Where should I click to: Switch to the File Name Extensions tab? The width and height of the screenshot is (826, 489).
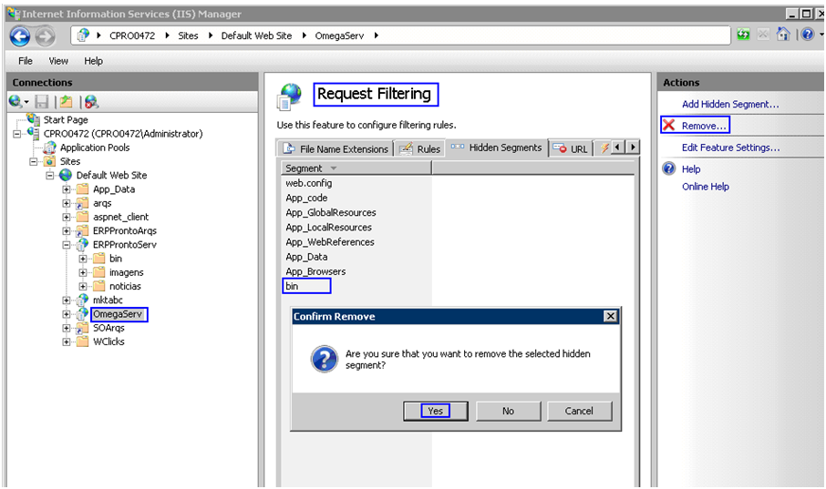click(x=336, y=149)
